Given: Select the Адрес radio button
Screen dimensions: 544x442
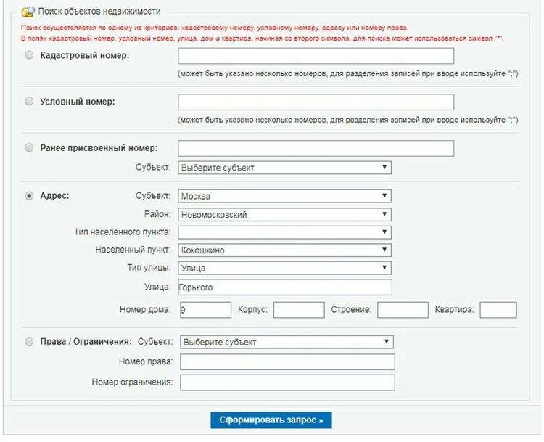Looking at the screenshot, I should tap(29, 195).
